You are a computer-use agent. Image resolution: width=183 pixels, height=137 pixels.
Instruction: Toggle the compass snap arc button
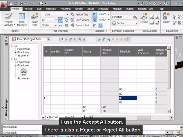pyautogui.click(x=94, y=14)
